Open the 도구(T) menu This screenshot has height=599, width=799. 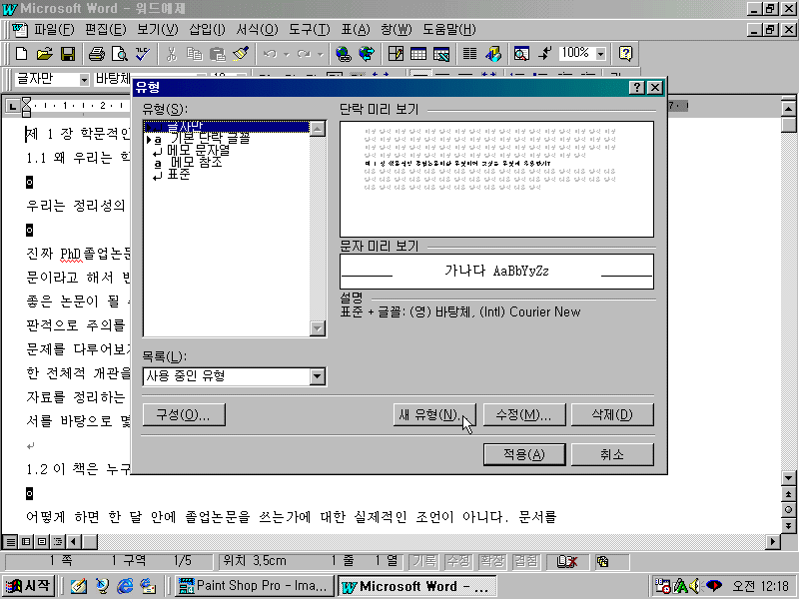(x=310, y=30)
